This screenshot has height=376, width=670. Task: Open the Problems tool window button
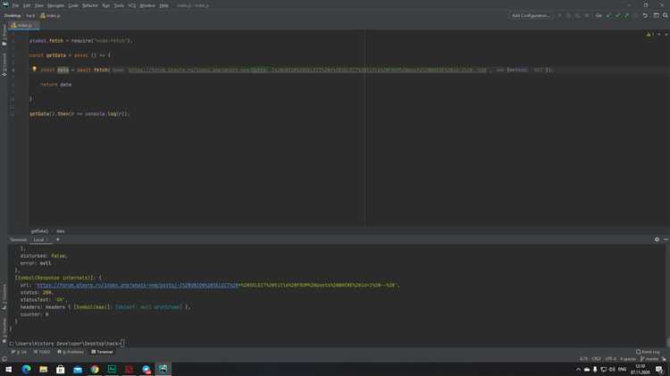click(x=69, y=352)
